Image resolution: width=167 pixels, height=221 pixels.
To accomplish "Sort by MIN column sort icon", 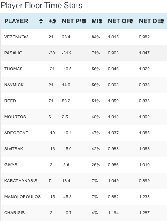I will [101, 21].
